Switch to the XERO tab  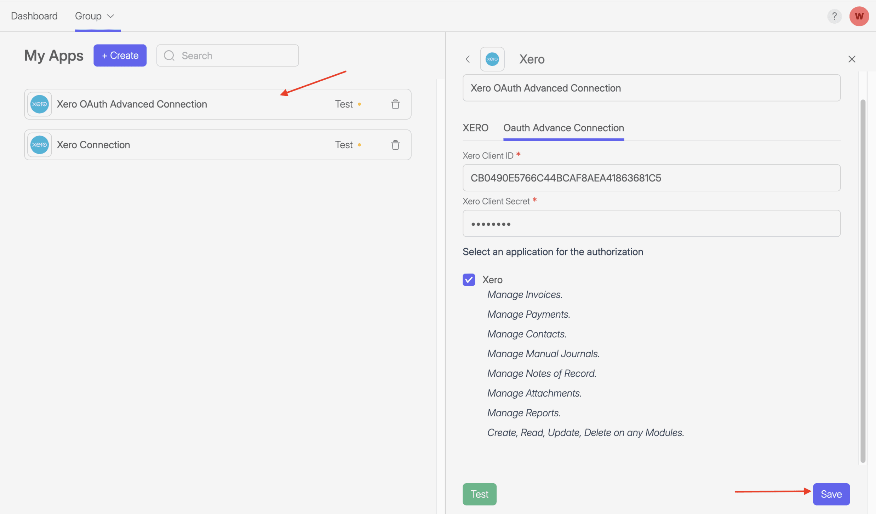click(x=475, y=128)
